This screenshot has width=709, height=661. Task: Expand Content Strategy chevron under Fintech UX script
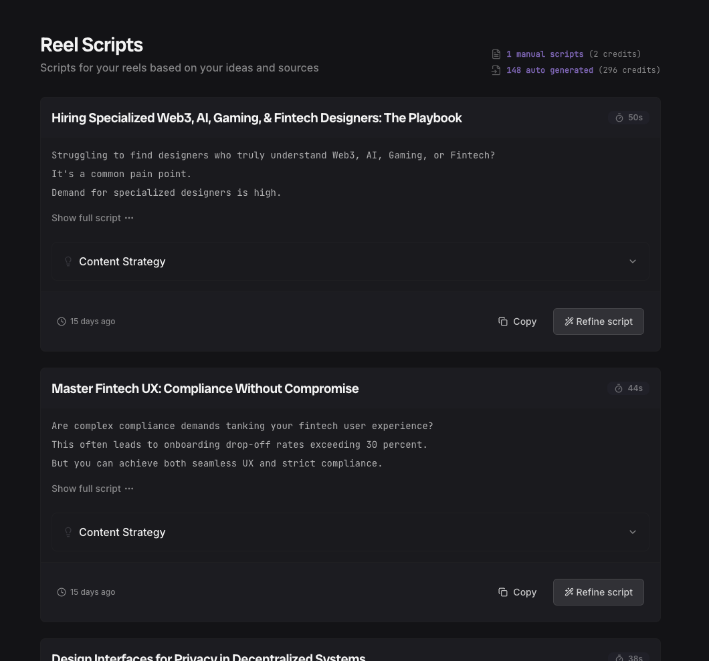pyautogui.click(x=633, y=532)
